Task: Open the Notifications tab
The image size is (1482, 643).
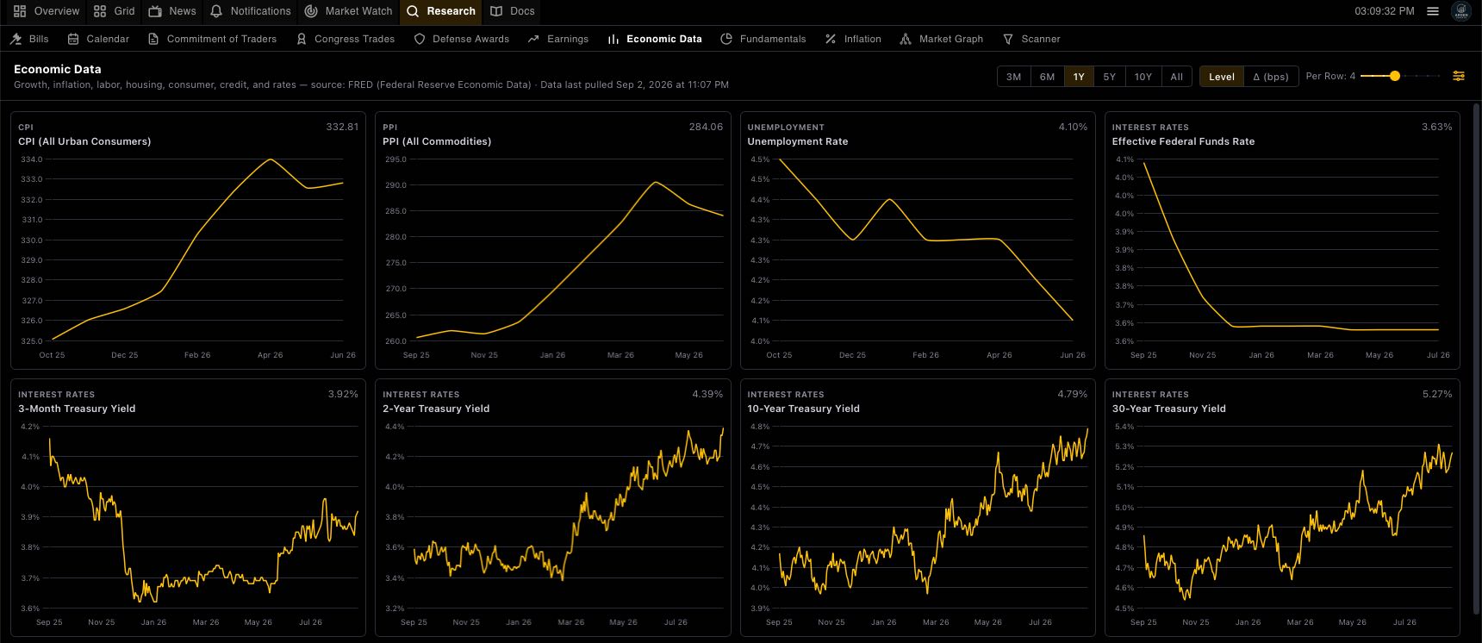Action: (x=251, y=11)
